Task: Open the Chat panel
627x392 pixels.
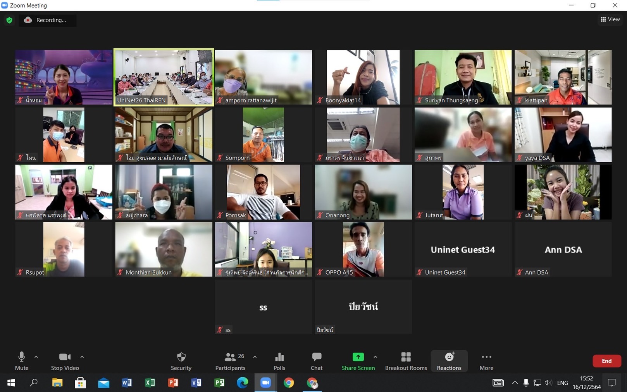Action: [317, 361]
